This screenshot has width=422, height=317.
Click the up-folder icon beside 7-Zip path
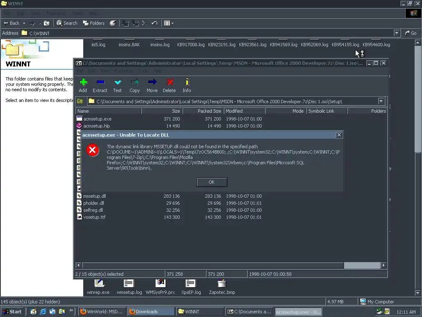(x=80, y=101)
